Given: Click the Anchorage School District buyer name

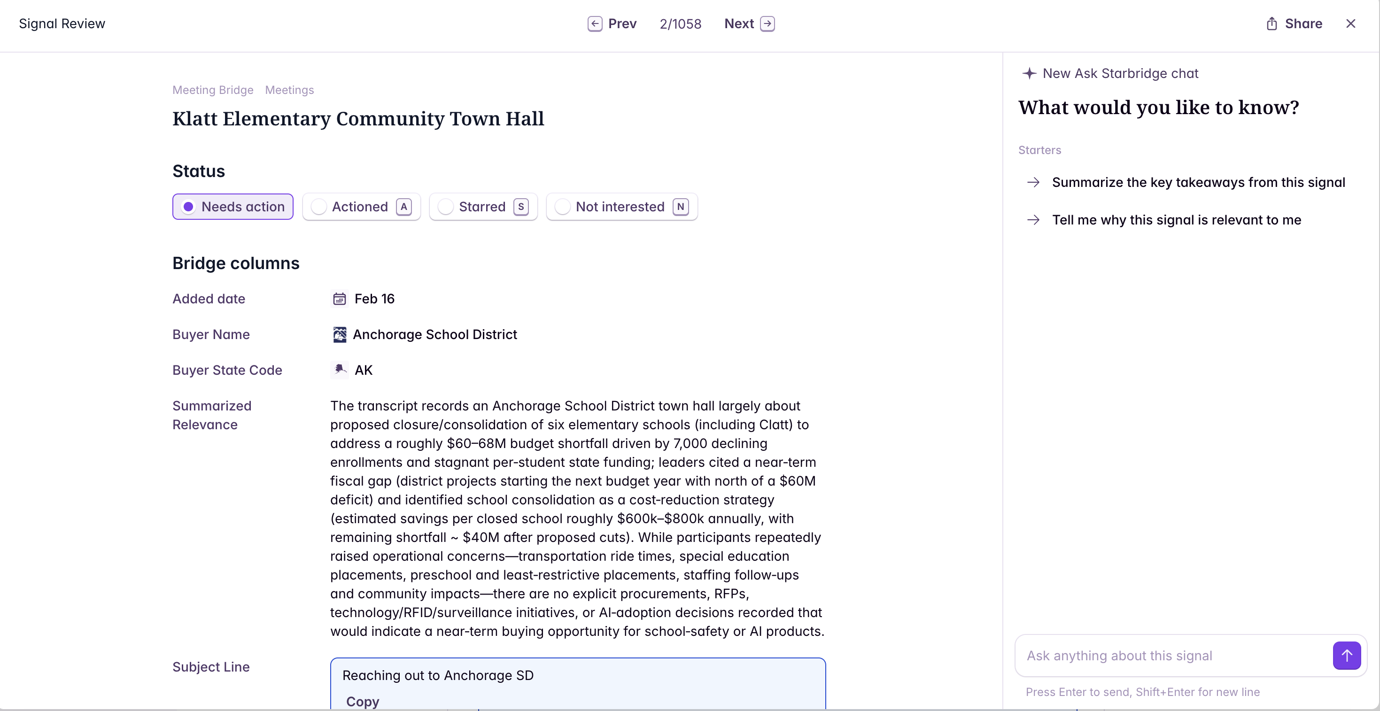Looking at the screenshot, I should 434,334.
